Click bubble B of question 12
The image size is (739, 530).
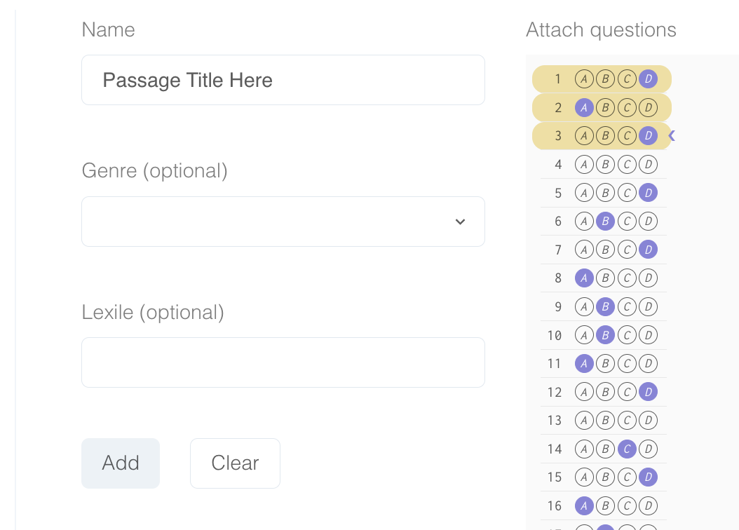(605, 392)
